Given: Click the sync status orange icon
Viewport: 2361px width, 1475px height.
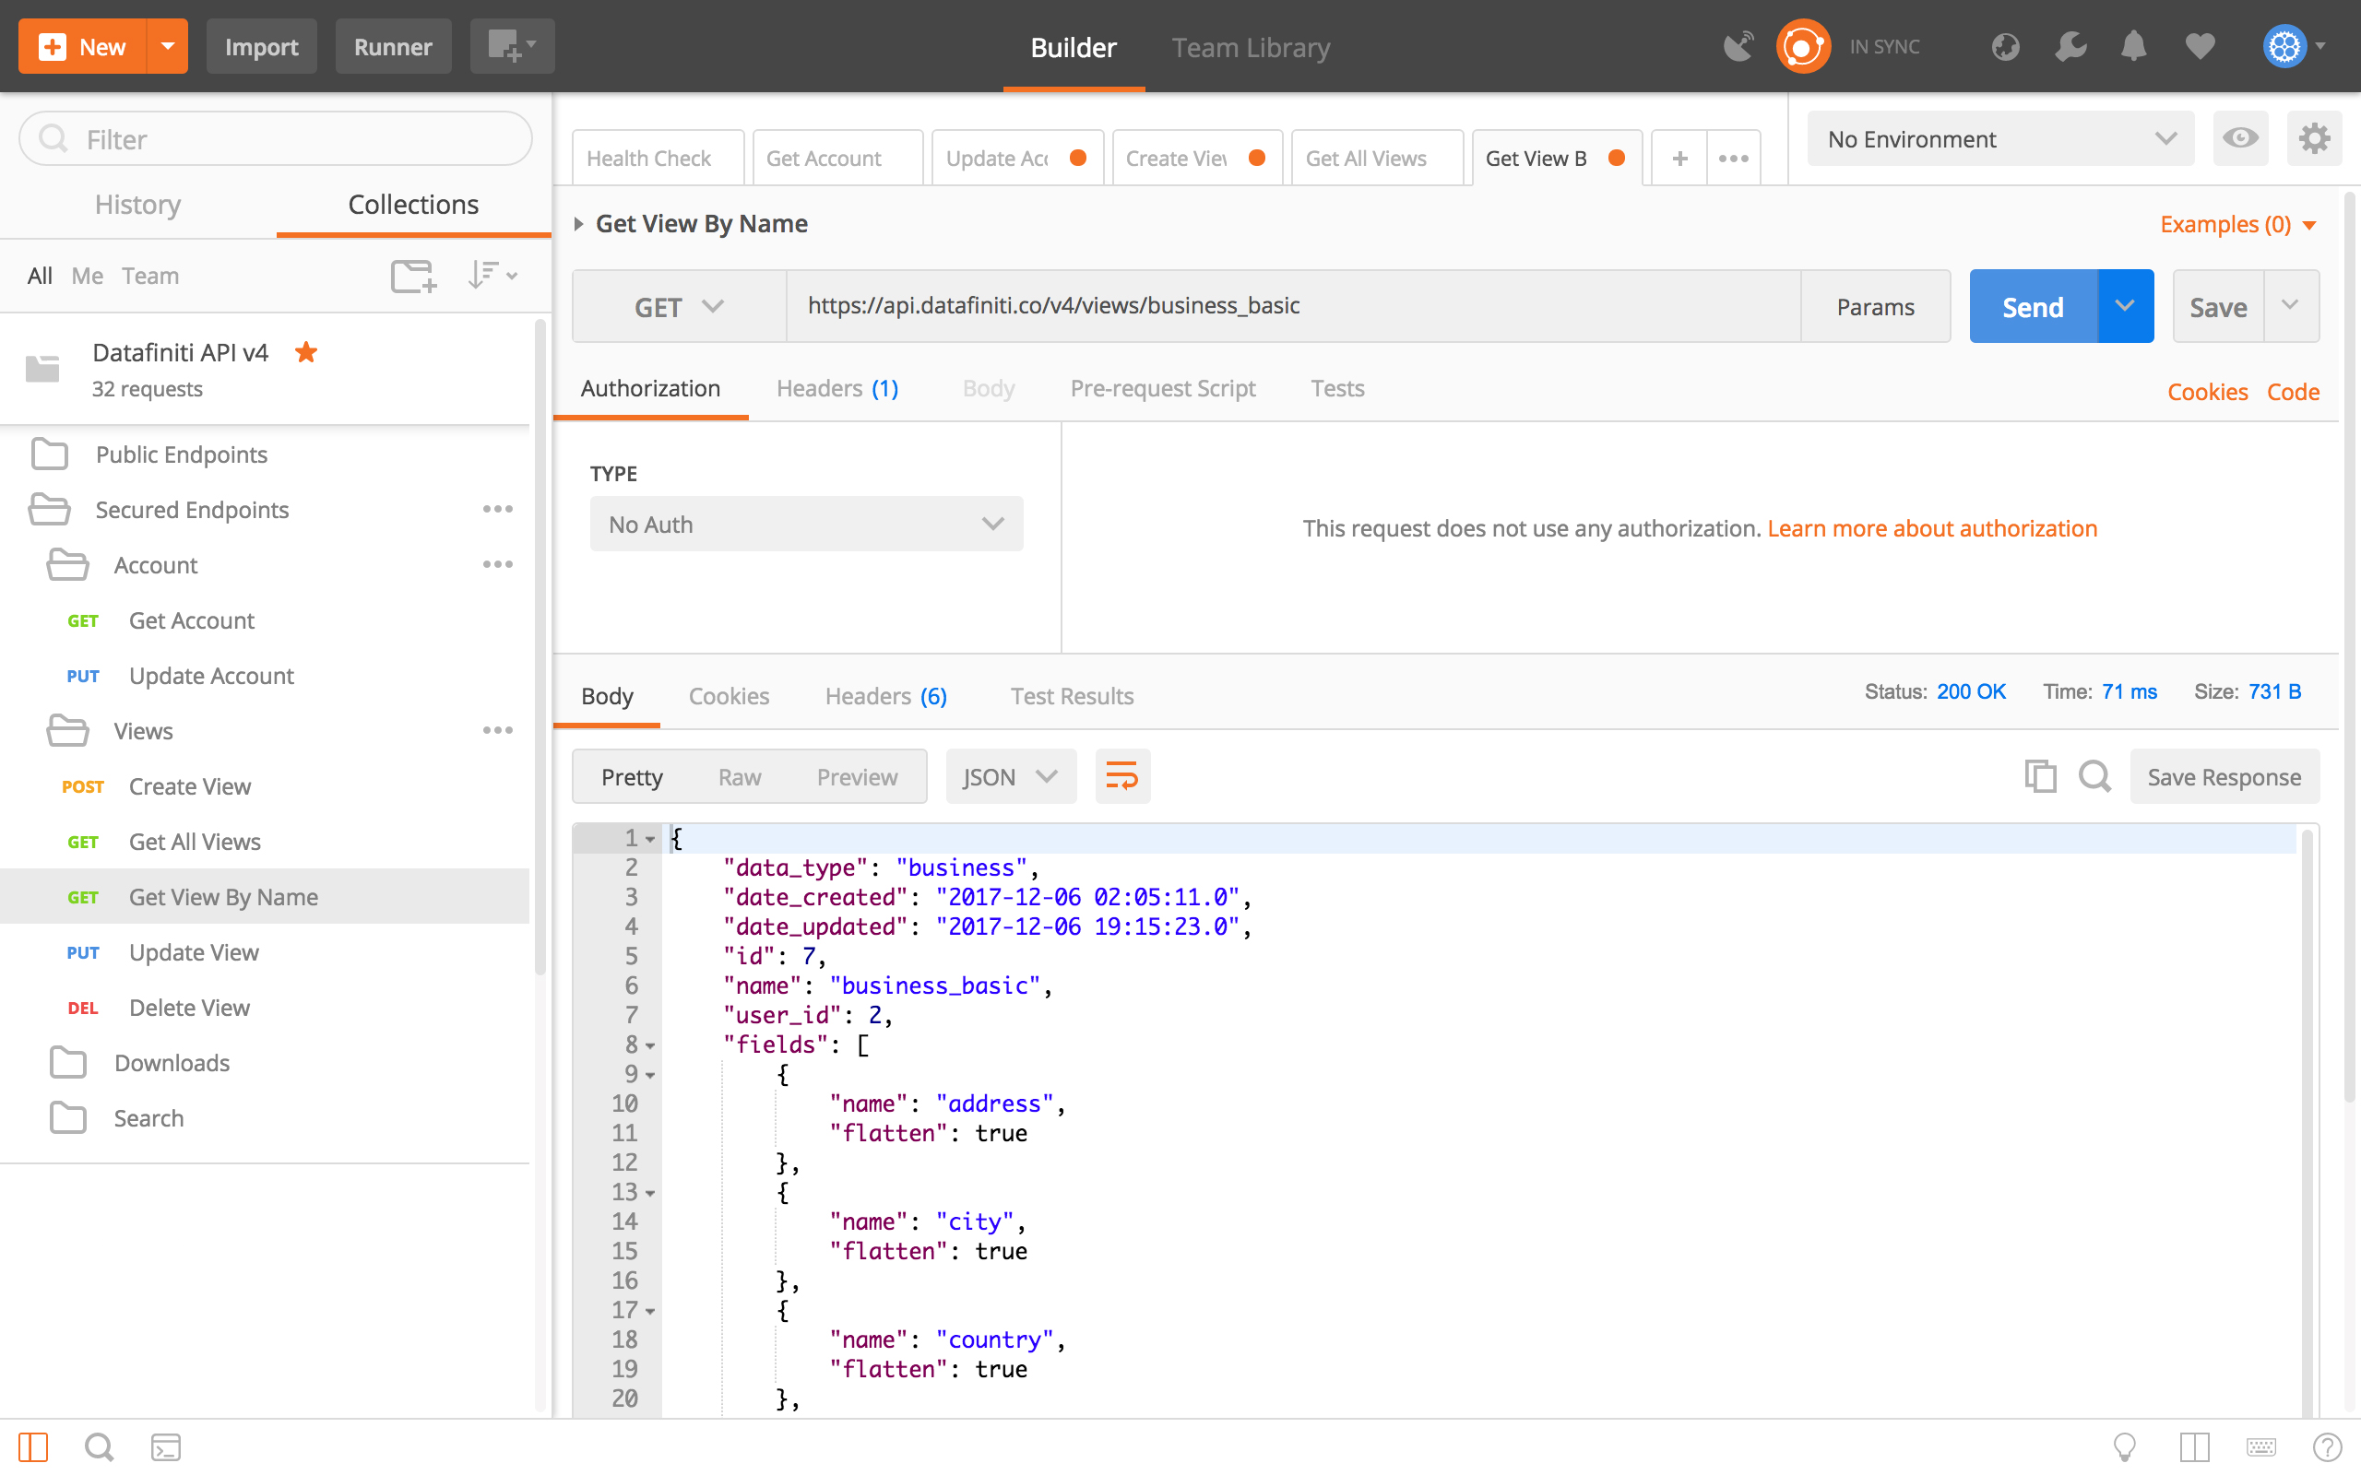Looking at the screenshot, I should click(x=1802, y=46).
